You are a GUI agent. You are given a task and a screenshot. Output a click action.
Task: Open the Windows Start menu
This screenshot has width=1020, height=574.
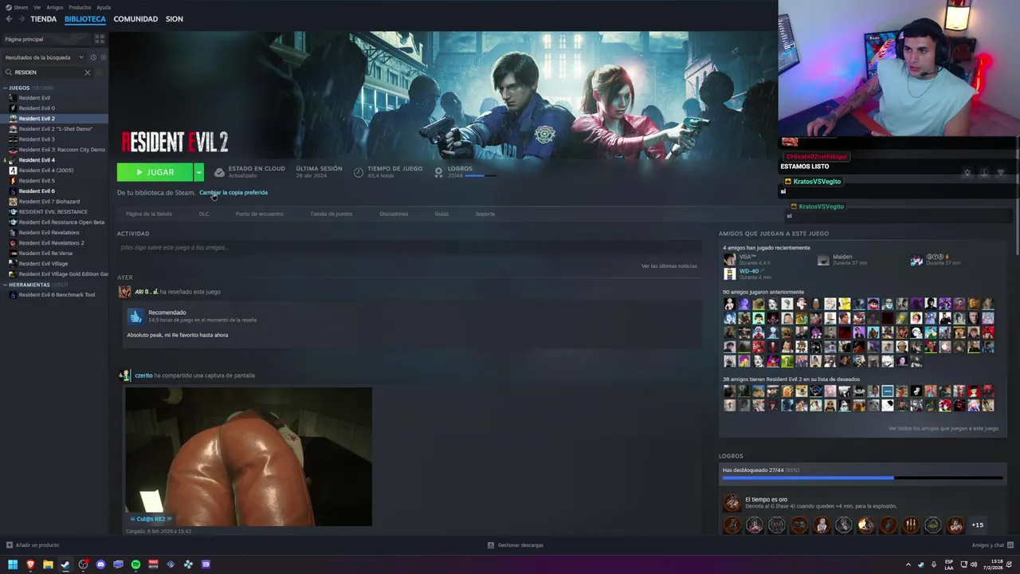coord(13,564)
